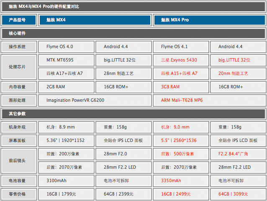Click the 机身外观 row label
267x201 pixels.
(x=19, y=127)
